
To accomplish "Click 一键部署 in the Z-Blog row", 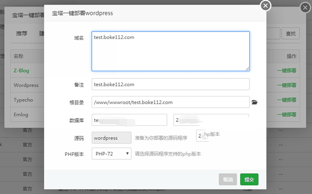I will 287,71.
